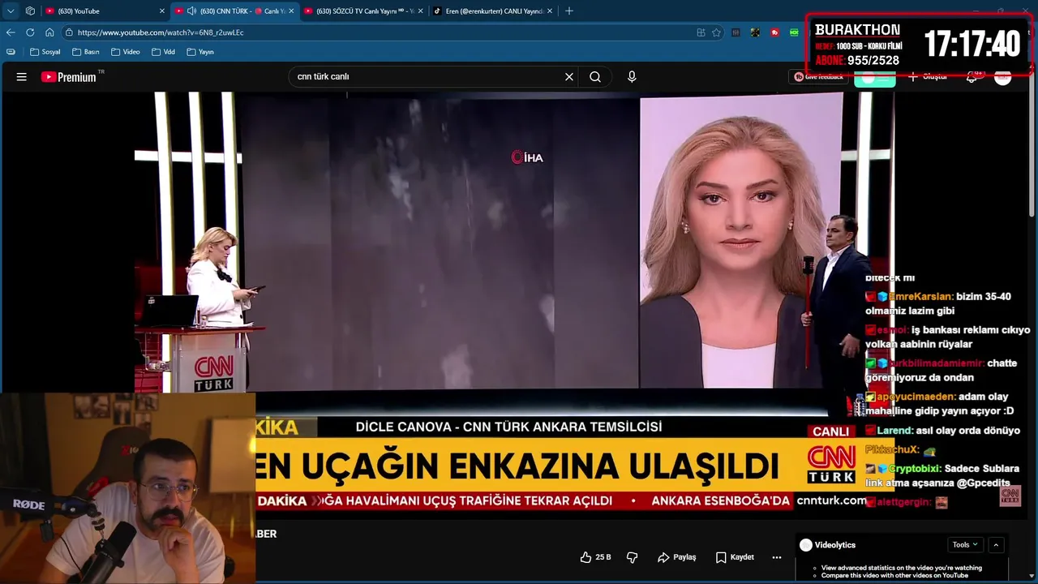This screenshot has width=1038, height=584.
Task: Share the video with Paylaş
Action: (677, 557)
